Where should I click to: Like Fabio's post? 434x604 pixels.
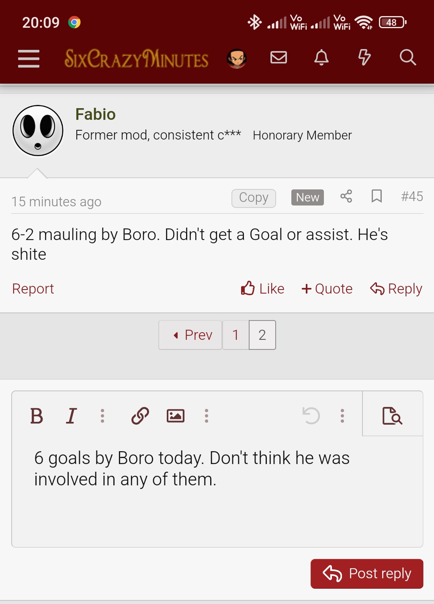point(263,289)
